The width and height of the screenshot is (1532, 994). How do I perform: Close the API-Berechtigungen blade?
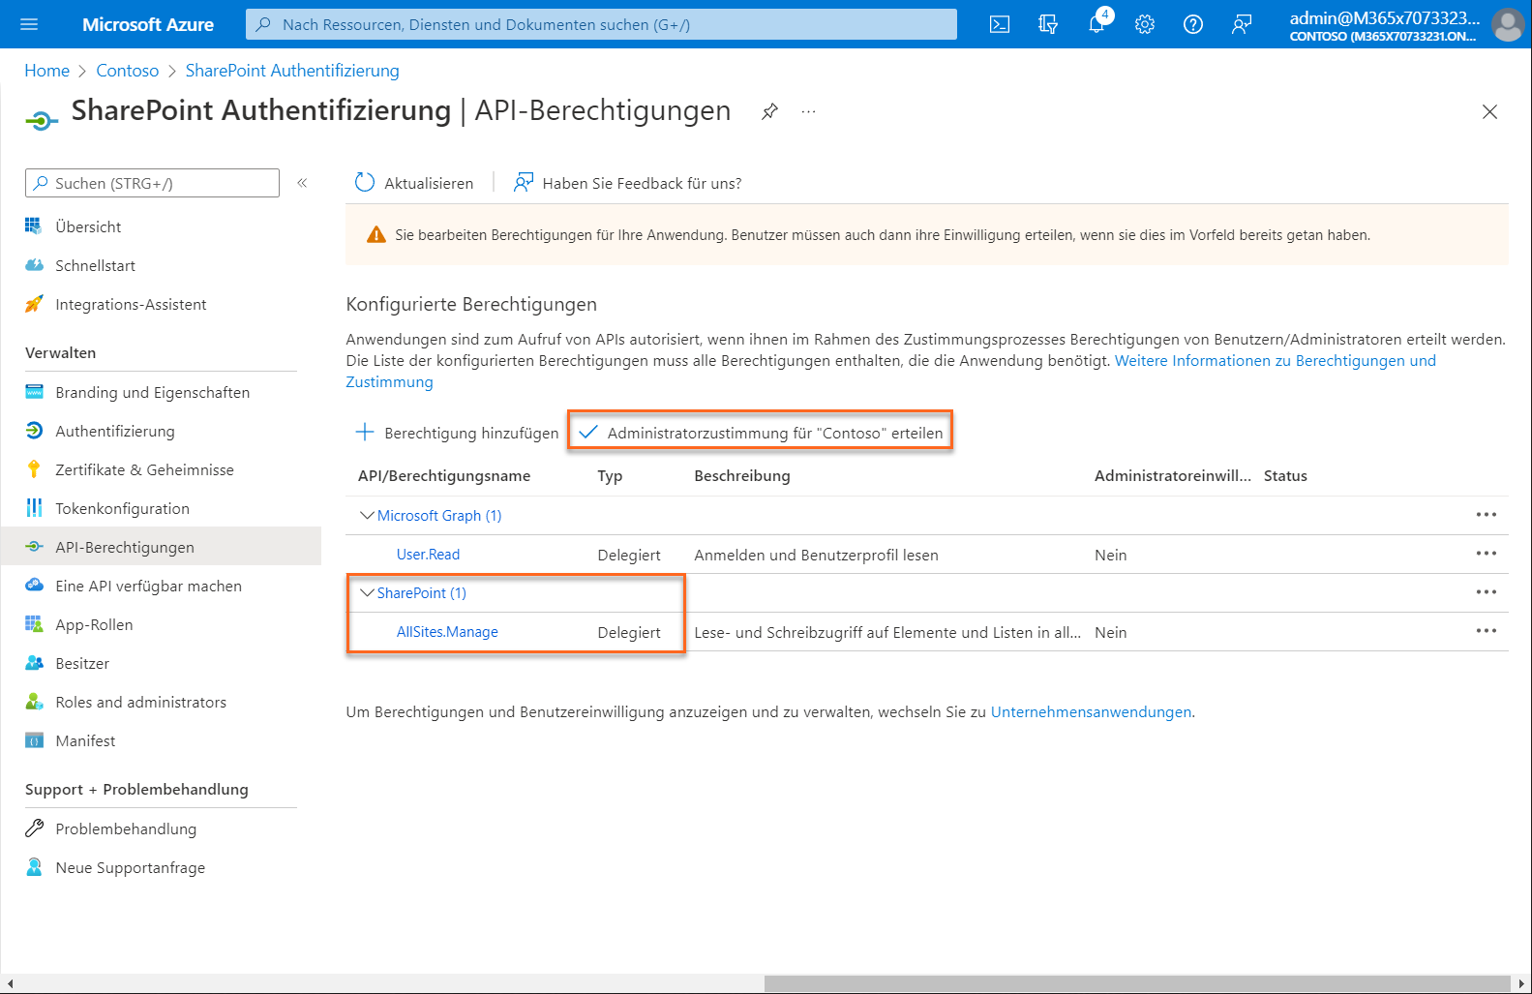click(x=1489, y=112)
